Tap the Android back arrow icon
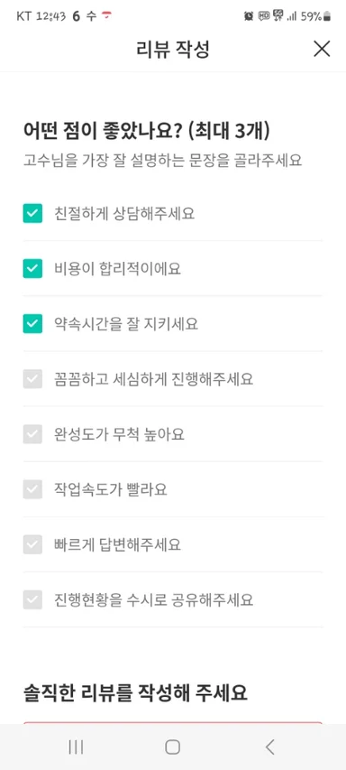346x770 pixels. tap(269, 747)
